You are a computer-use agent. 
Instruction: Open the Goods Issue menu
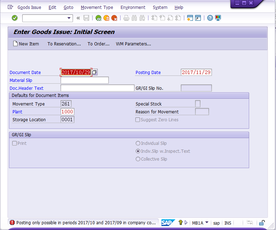click(x=29, y=8)
